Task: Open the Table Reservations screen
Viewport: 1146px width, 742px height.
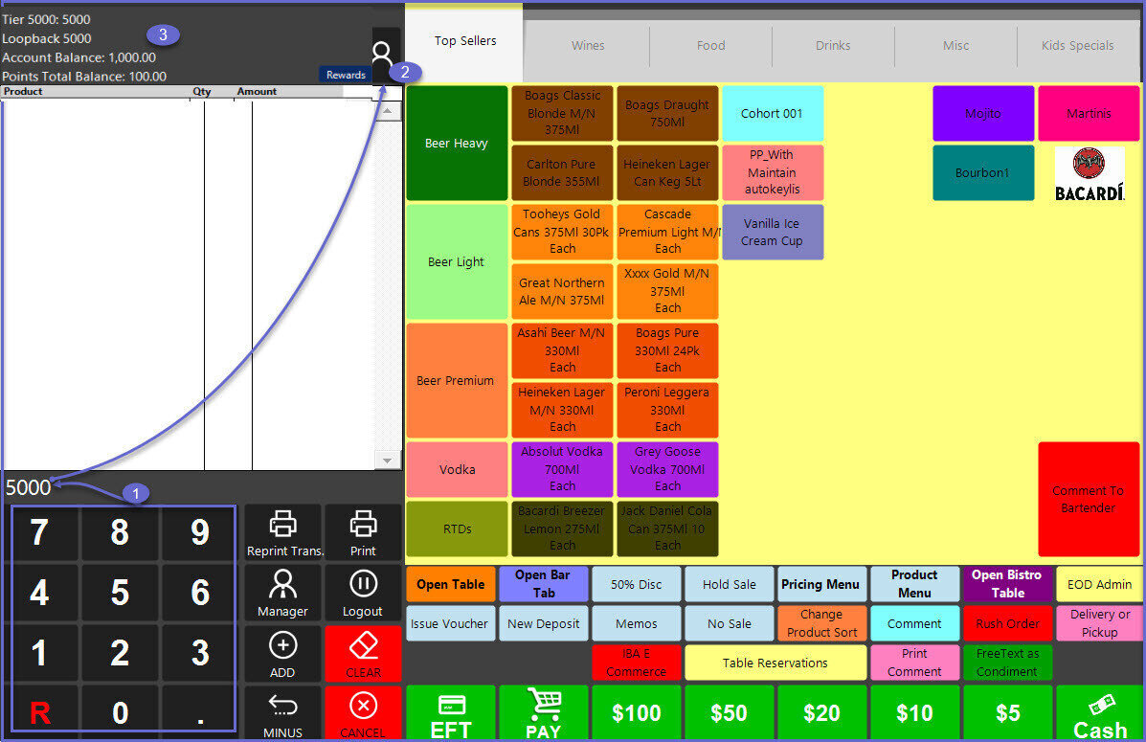Action: point(775,663)
